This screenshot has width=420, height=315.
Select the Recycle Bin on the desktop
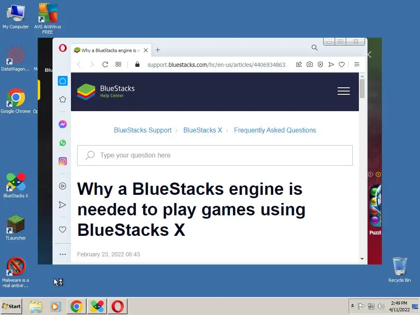click(x=399, y=270)
